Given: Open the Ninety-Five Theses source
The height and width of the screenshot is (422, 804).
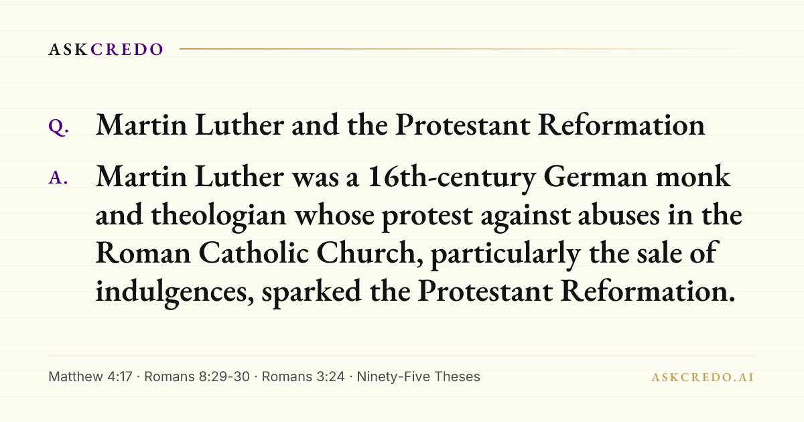Looking at the screenshot, I should [x=418, y=376].
